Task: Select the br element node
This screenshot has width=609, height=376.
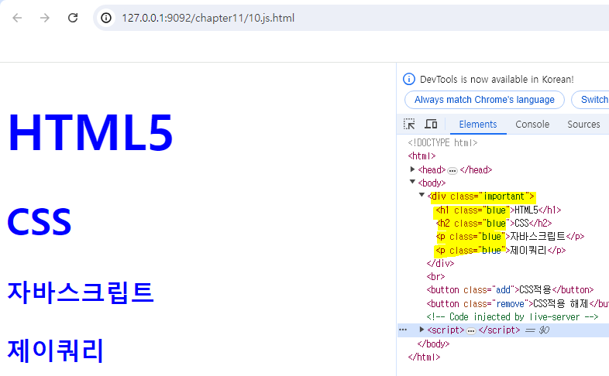Action: (435, 277)
